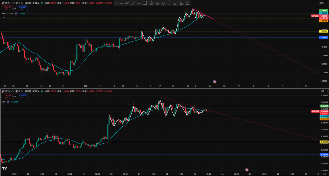This screenshot has height=176, width=329.
Task: Select the arrow down marker tool
Action: pos(164,3)
